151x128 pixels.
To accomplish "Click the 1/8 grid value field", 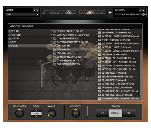I will point(36,114).
